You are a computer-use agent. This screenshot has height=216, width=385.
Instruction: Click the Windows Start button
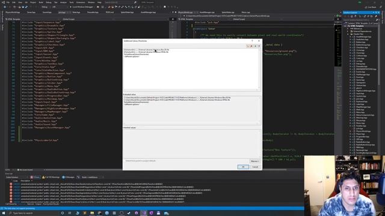click(4, 213)
